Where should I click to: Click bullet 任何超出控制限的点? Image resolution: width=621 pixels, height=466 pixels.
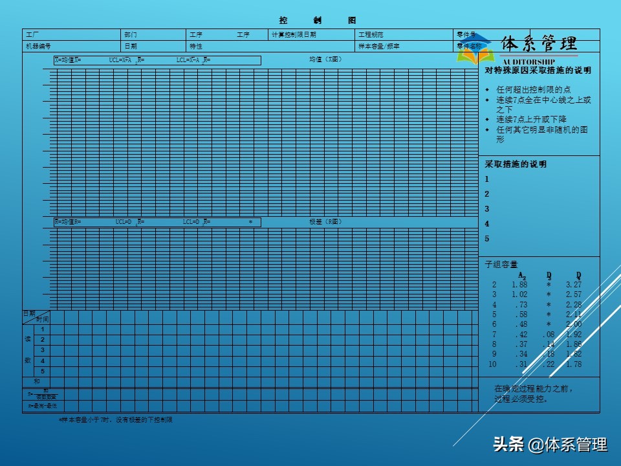pyautogui.click(x=534, y=89)
